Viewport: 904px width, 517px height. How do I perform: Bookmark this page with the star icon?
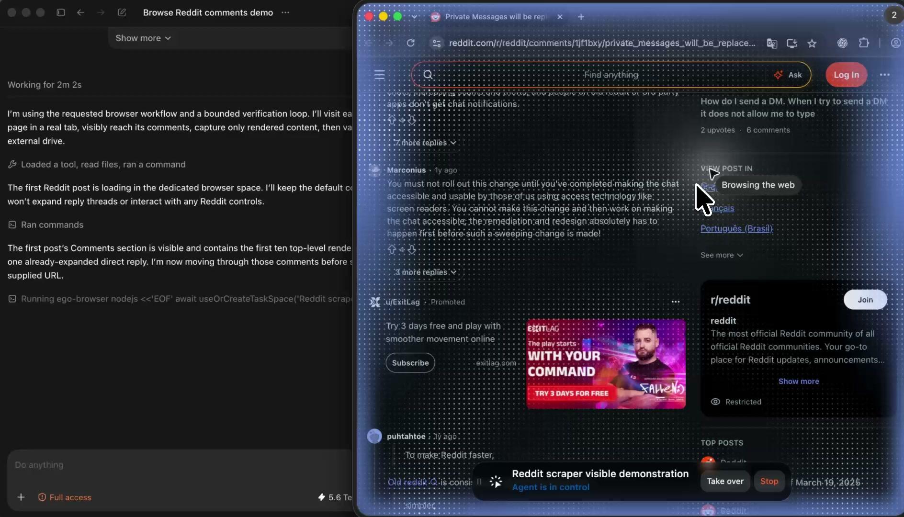click(x=812, y=43)
